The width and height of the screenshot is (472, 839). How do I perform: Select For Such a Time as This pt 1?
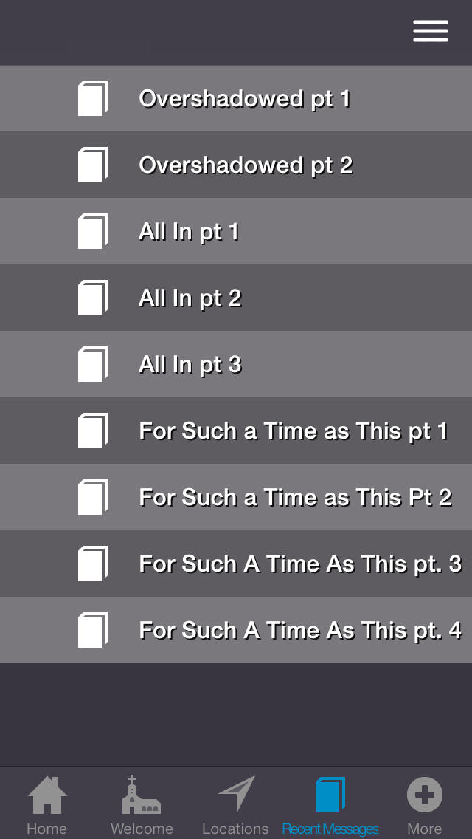click(x=236, y=430)
